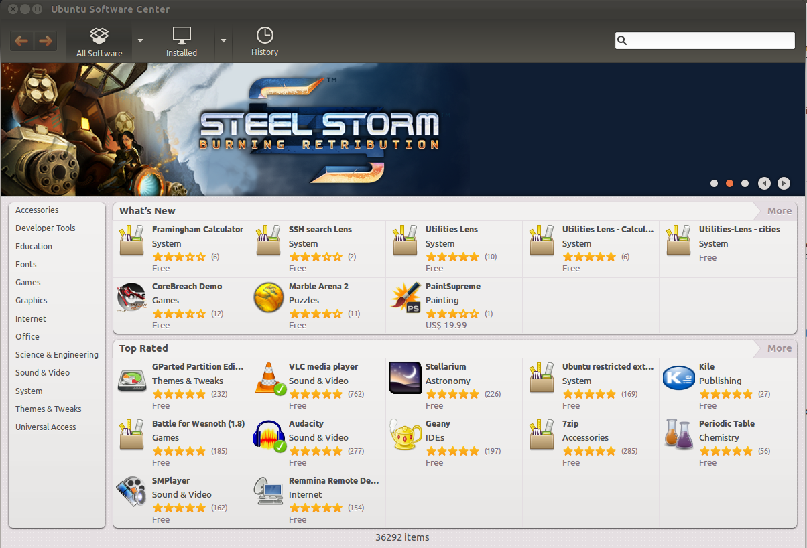Select the third banner page dot
The height and width of the screenshot is (548, 807).
pyautogui.click(x=745, y=183)
